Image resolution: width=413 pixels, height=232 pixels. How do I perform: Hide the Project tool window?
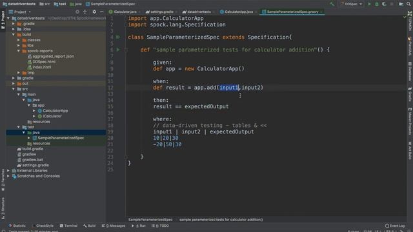102,12
